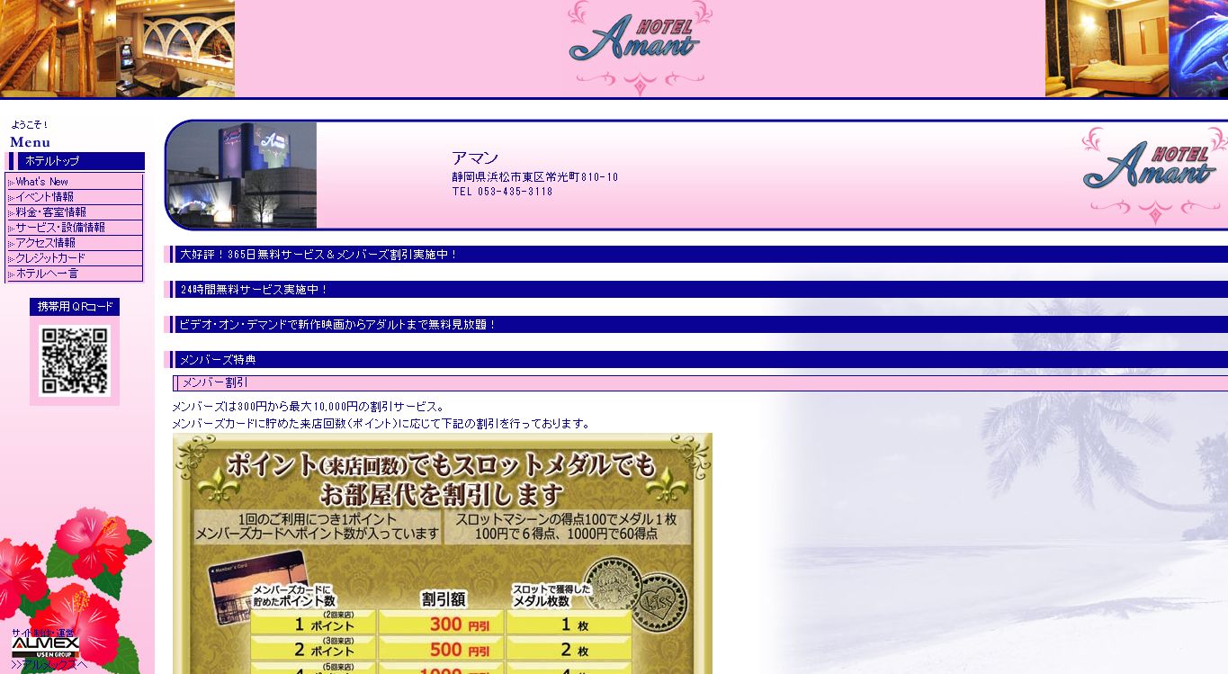Click the arched mural room photo

pyautogui.click(x=175, y=49)
